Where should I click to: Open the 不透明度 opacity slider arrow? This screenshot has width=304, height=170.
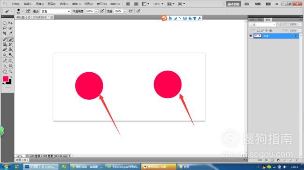[x=96, y=11]
